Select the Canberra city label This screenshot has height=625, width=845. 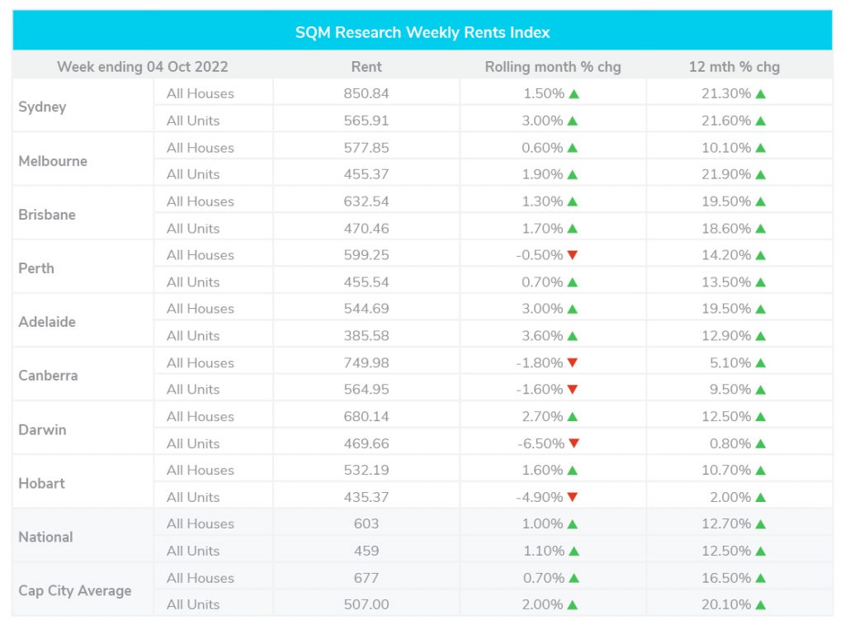[48, 376]
